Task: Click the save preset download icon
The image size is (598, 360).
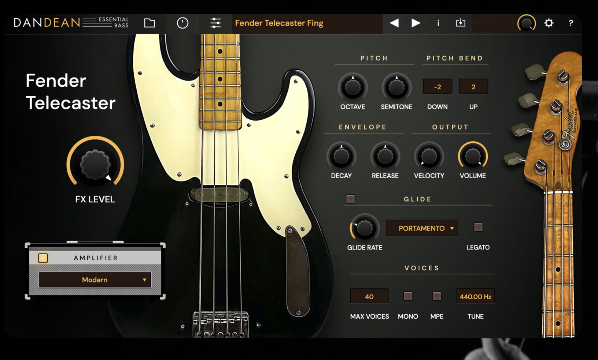Action: click(461, 23)
